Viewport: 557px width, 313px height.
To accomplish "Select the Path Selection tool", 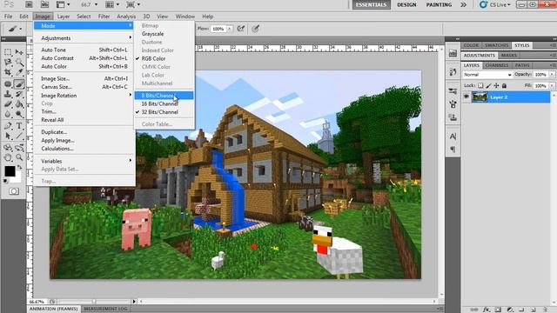I will pyautogui.click(x=8, y=137).
